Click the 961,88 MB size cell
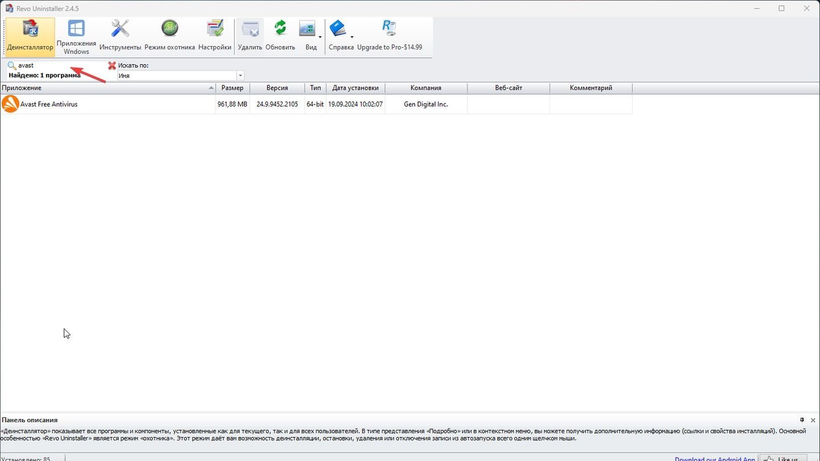 point(232,104)
